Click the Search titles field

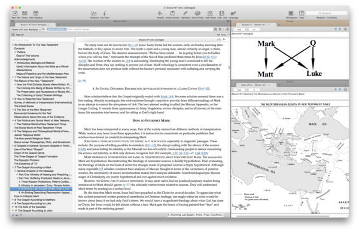point(43,40)
